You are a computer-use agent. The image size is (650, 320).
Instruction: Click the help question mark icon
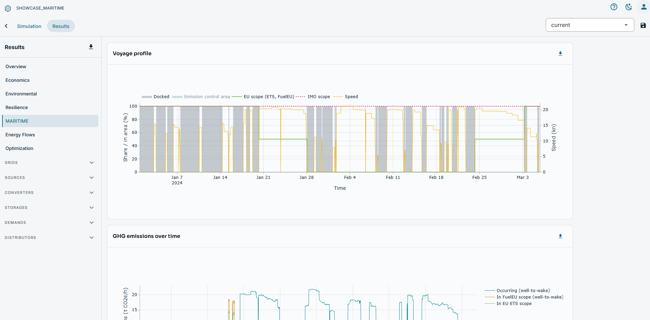tap(614, 7)
